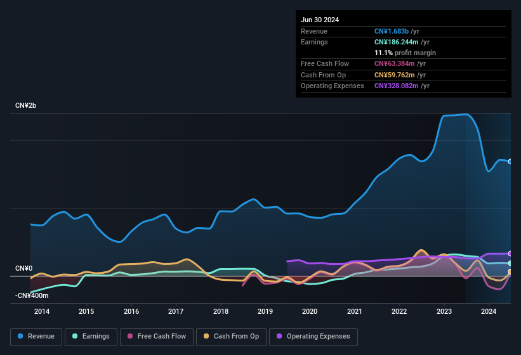
Task: Select the 2020 x-axis label
Action: (310, 311)
